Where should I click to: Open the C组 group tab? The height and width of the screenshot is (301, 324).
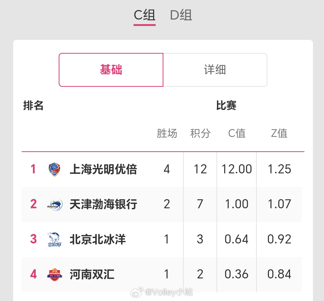144,15
